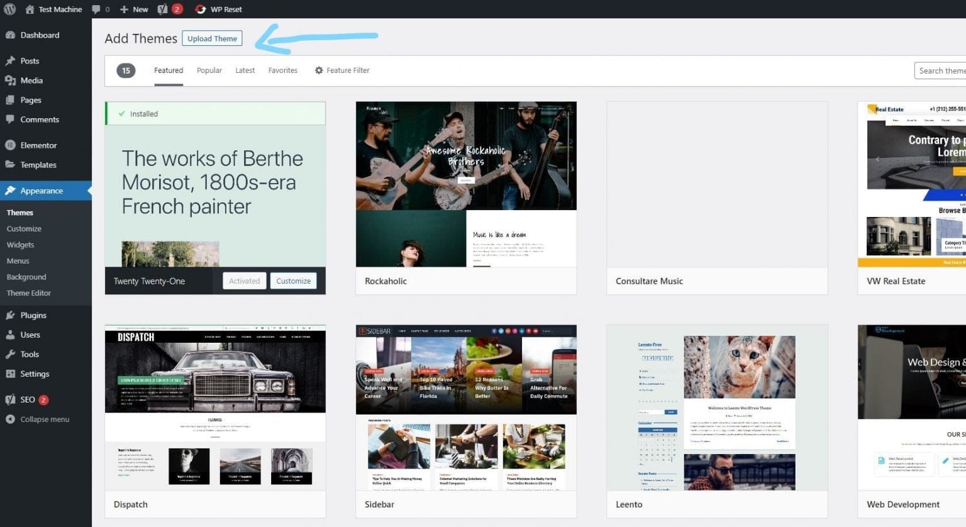Click the SEO Yoast sidebar icon
Image resolution: width=966 pixels, height=527 pixels.
10,399
